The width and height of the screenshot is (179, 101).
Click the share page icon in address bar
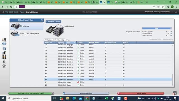tap(159, 7)
